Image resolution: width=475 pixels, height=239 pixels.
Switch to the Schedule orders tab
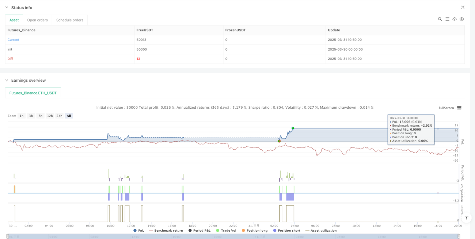point(70,20)
